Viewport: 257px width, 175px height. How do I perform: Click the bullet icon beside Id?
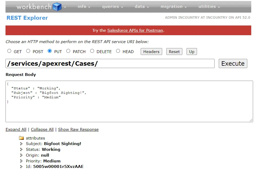[21, 167]
